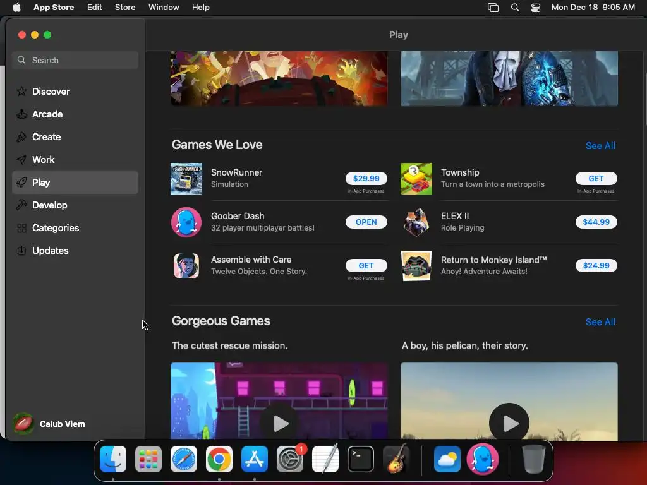
Task: Open the Apple menu
Action: point(16,8)
